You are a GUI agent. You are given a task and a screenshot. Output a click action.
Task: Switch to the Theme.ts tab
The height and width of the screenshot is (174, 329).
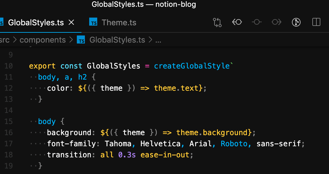tap(119, 23)
